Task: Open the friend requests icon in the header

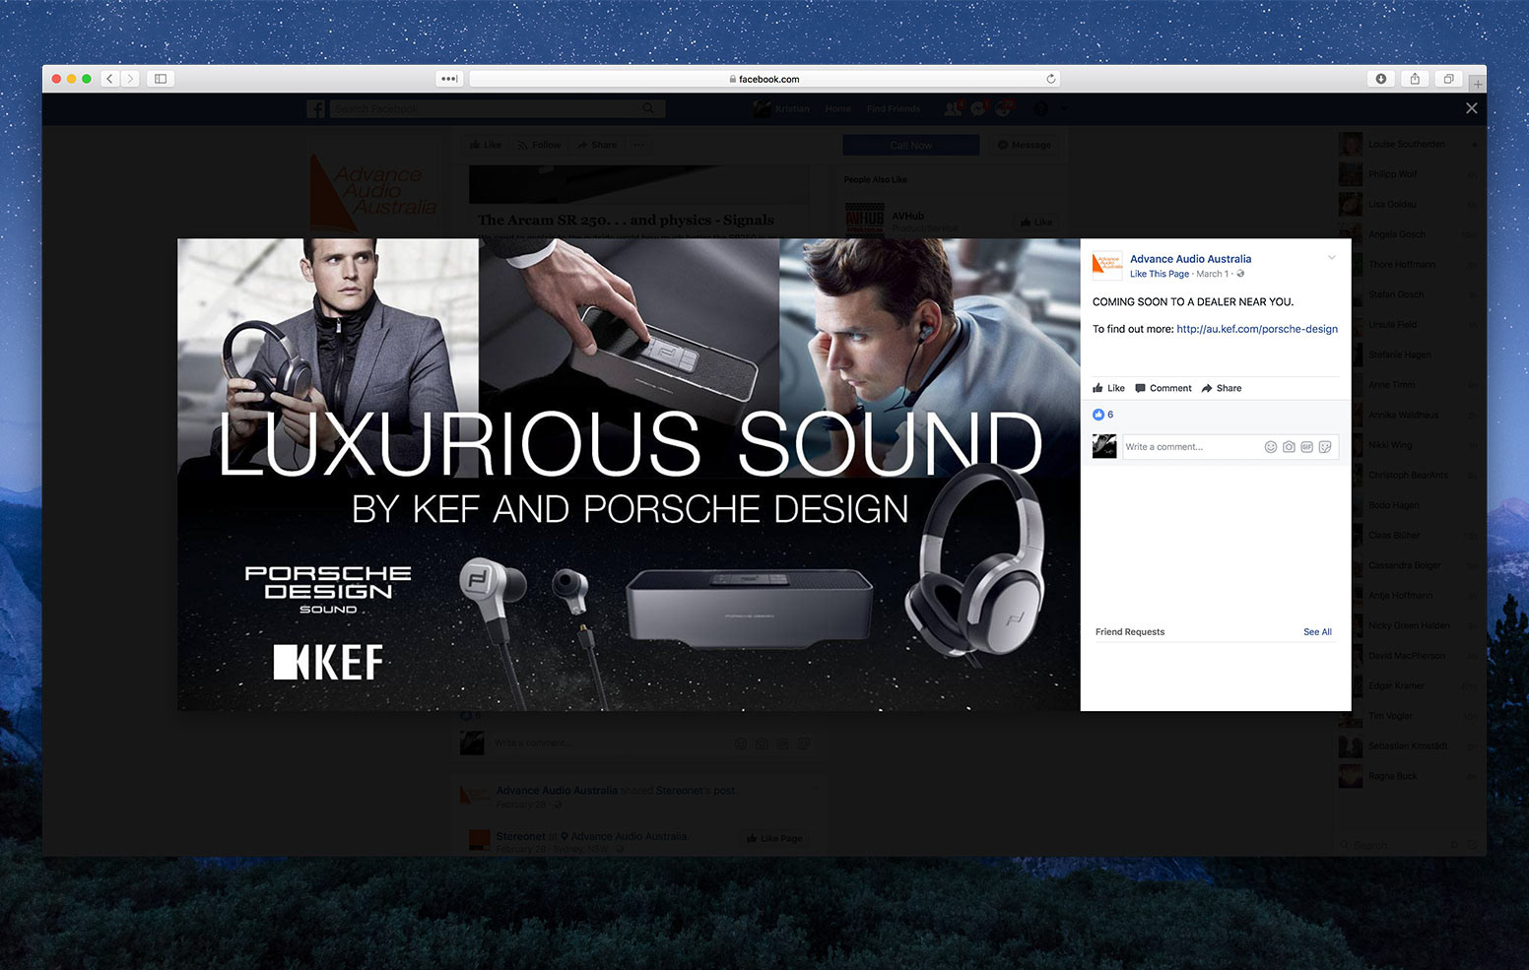Action: click(953, 108)
